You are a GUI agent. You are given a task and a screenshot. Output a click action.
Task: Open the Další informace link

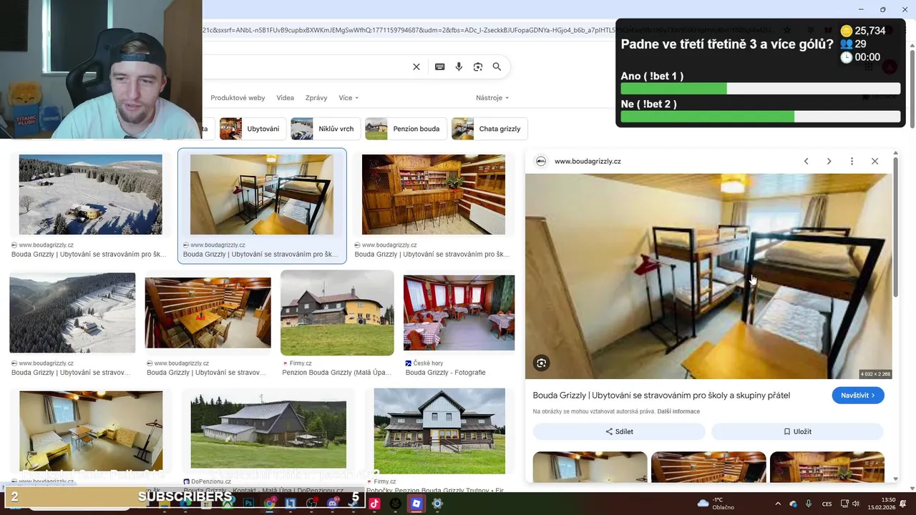(x=678, y=411)
